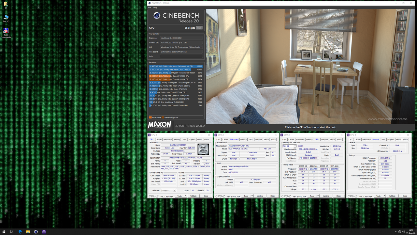Viewport: 417px width, 235px height.
Task: Run the Cinebench CPU test
Action: point(199,28)
